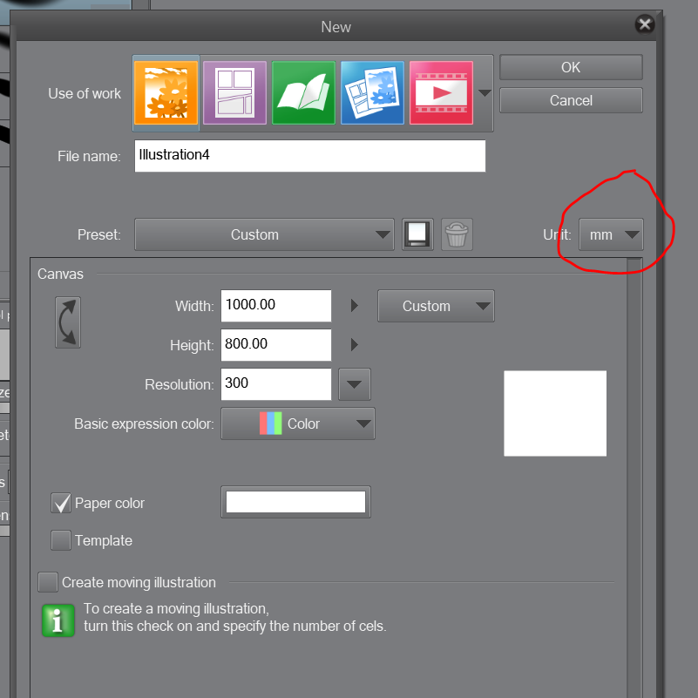
Task: Select the Animation use of work icon
Action: pos(441,92)
